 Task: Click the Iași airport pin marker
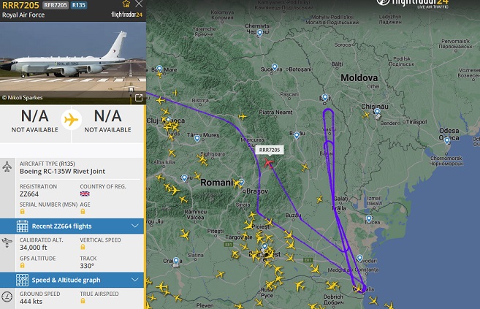tap(325, 98)
